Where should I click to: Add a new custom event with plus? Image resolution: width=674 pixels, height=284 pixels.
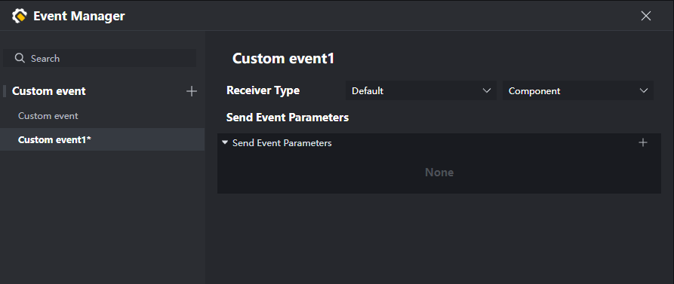[x=191, y=91]
